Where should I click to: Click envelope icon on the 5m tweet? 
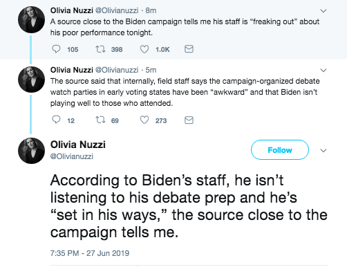(x=189, y=120)
